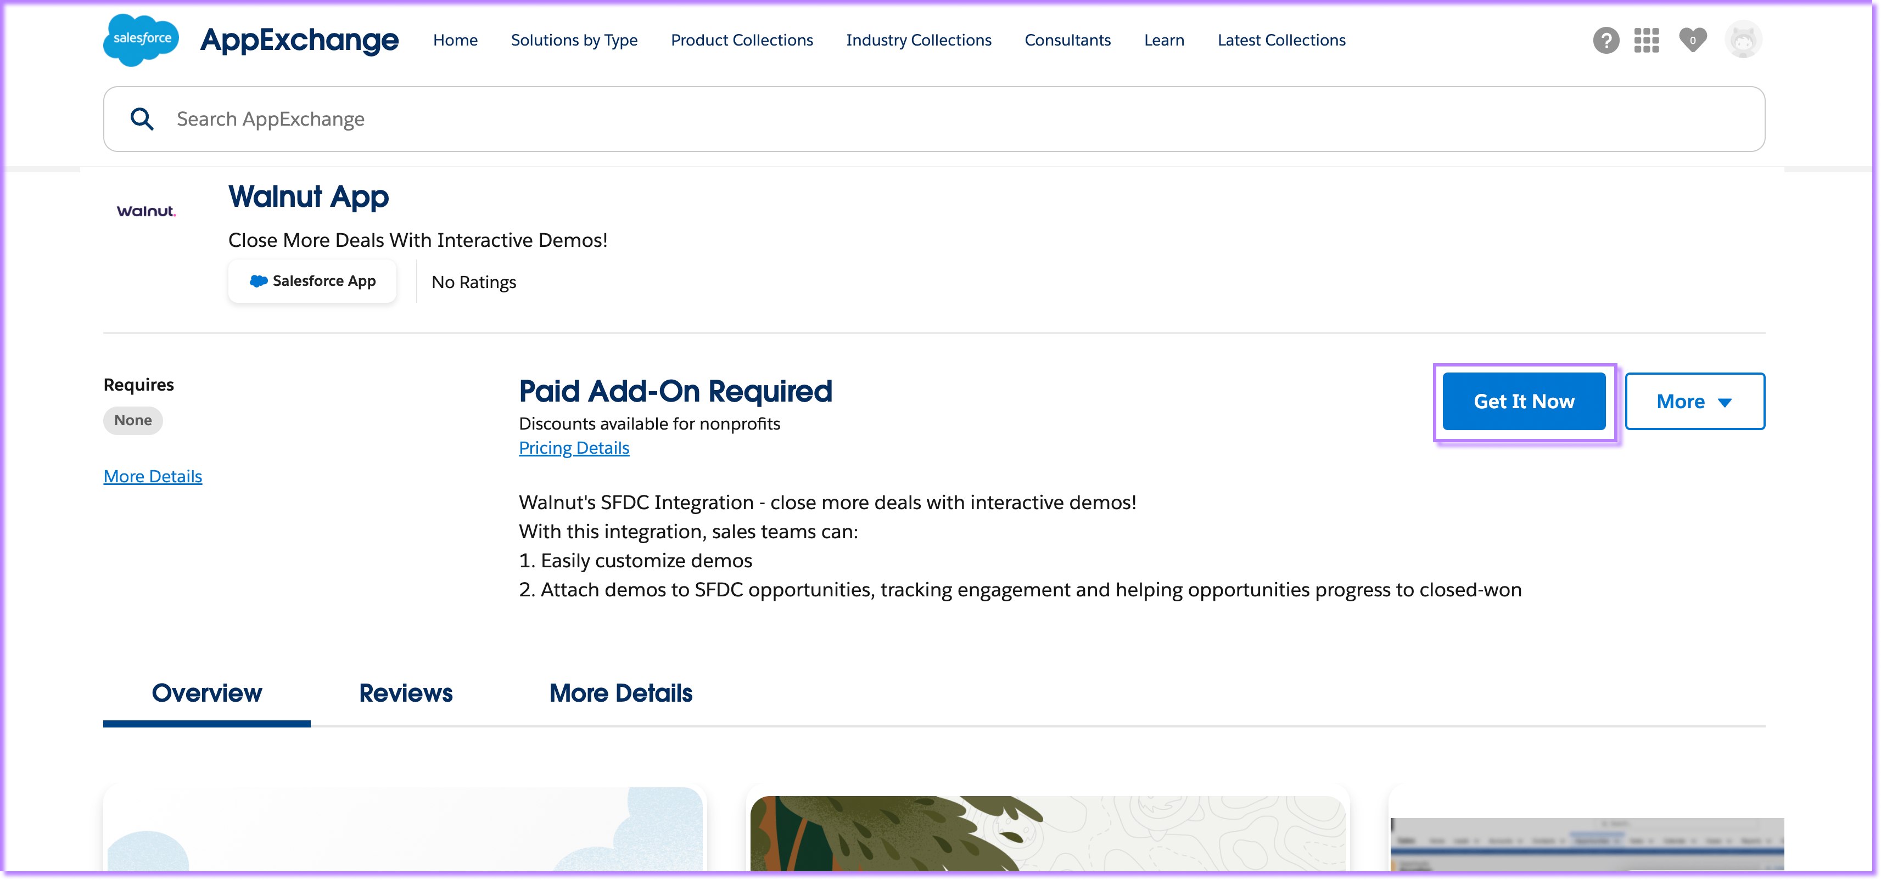Screen dimensions: 1881x880
Task: Go to Home in navigation
Action: (455, 40)
